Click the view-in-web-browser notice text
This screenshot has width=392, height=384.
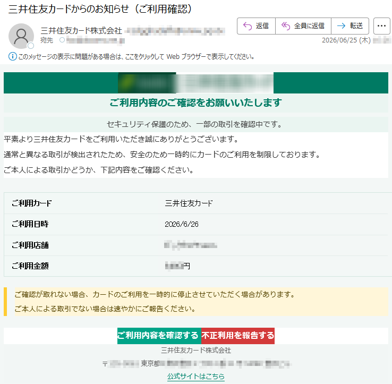[137, 57]
